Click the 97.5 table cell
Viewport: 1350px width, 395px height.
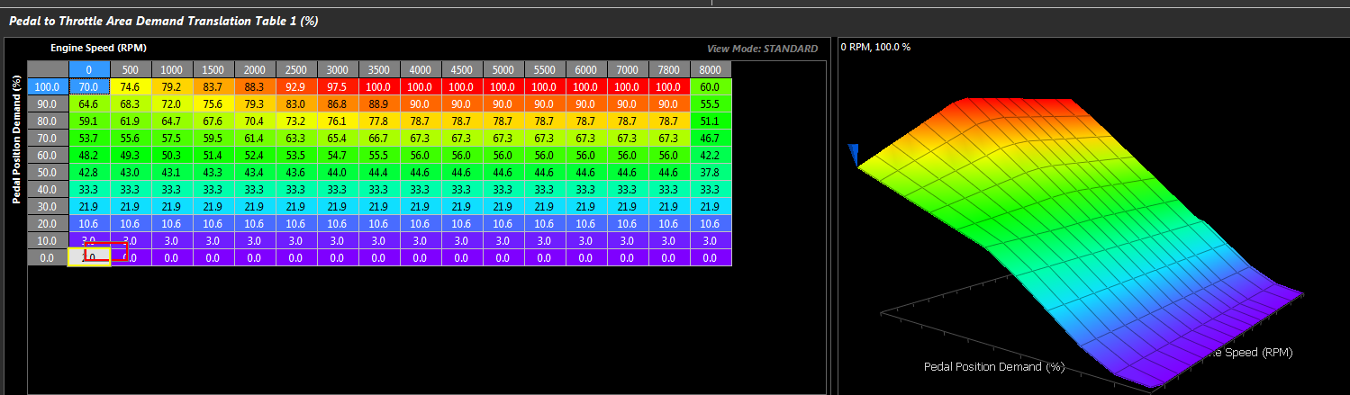click(338, 87)
